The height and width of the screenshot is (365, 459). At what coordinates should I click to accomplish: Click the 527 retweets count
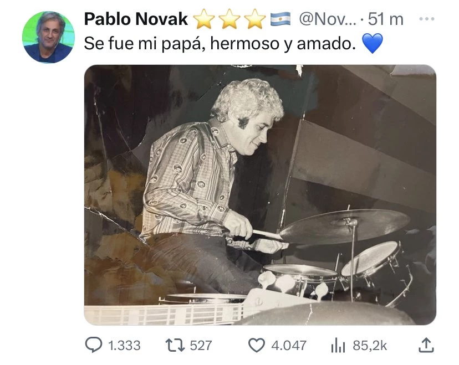pyautogui.click(x=201, y=346)
